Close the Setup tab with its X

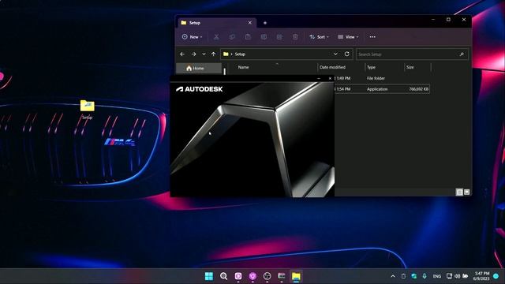(x=249, y=23)
